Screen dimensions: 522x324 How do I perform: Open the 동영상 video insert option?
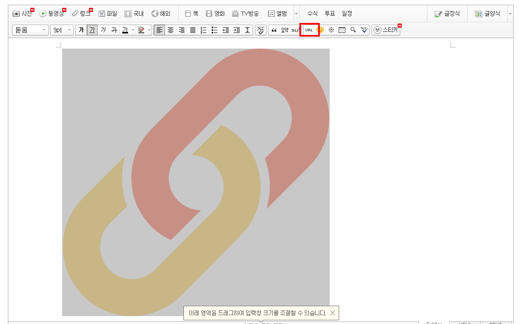coord(52,14)
